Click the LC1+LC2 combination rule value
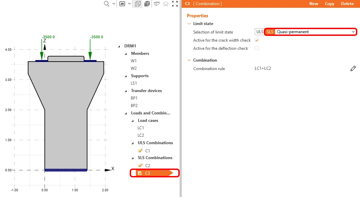The width and height of the screenshot is (360, 197). [263, 68]
